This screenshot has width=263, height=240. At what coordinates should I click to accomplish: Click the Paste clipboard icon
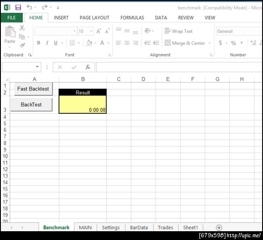click(x=10, y=32)
